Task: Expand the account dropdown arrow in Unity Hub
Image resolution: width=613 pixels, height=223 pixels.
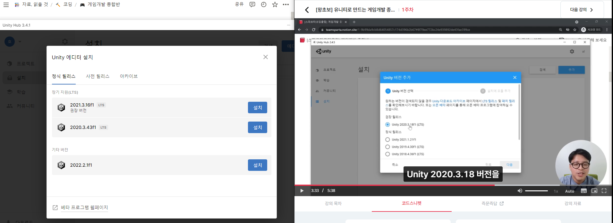Action: pyautogui.click(x=20, y=42)
